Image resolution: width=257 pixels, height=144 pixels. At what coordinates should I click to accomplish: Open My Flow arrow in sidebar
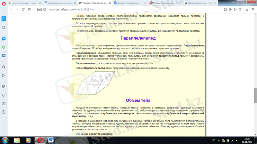(x=4, y=76)
